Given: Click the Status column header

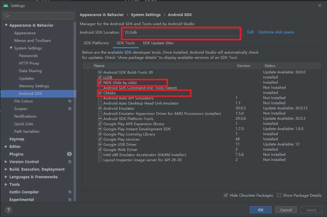Looking at the screenshot, I should click(292, 65).
